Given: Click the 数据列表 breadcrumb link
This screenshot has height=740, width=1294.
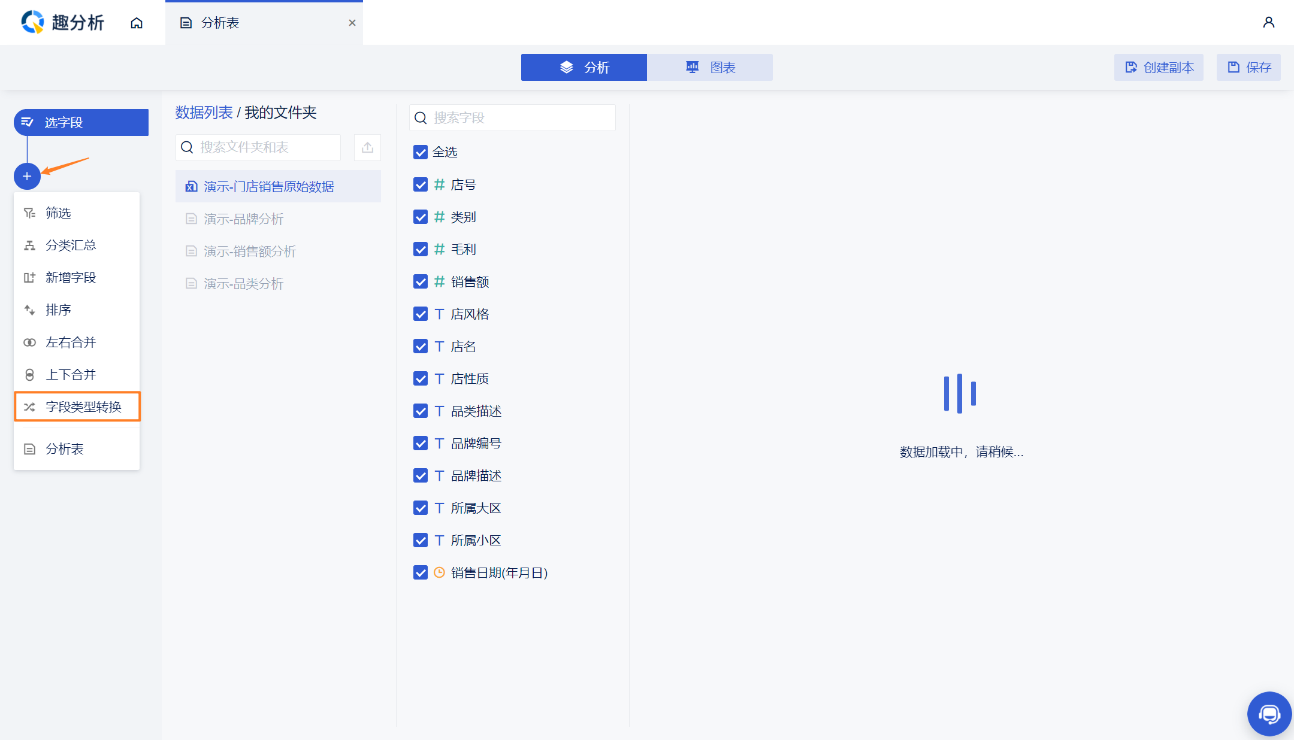Looking at the screenshot, I should [x=204, y=113].
